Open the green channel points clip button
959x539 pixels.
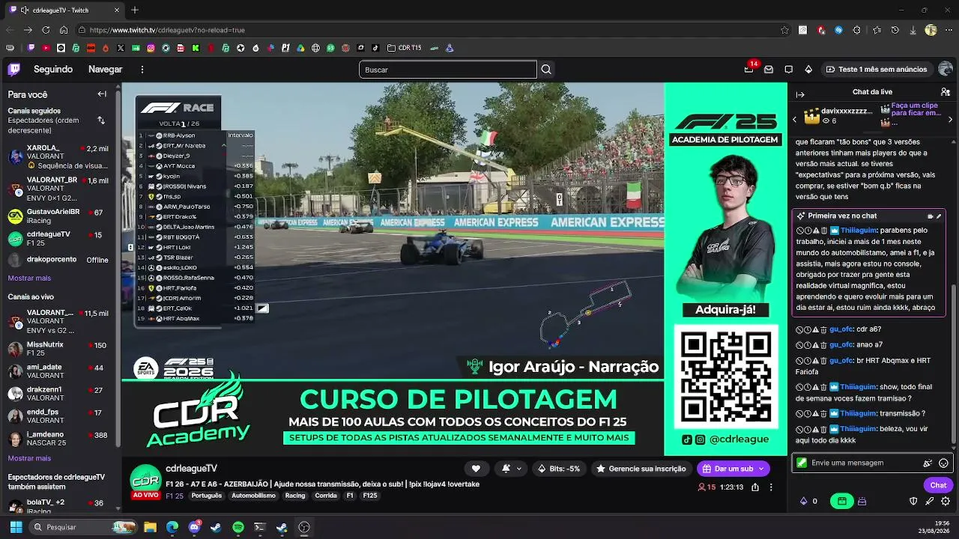pyautogui.click(x=841, y=502)
